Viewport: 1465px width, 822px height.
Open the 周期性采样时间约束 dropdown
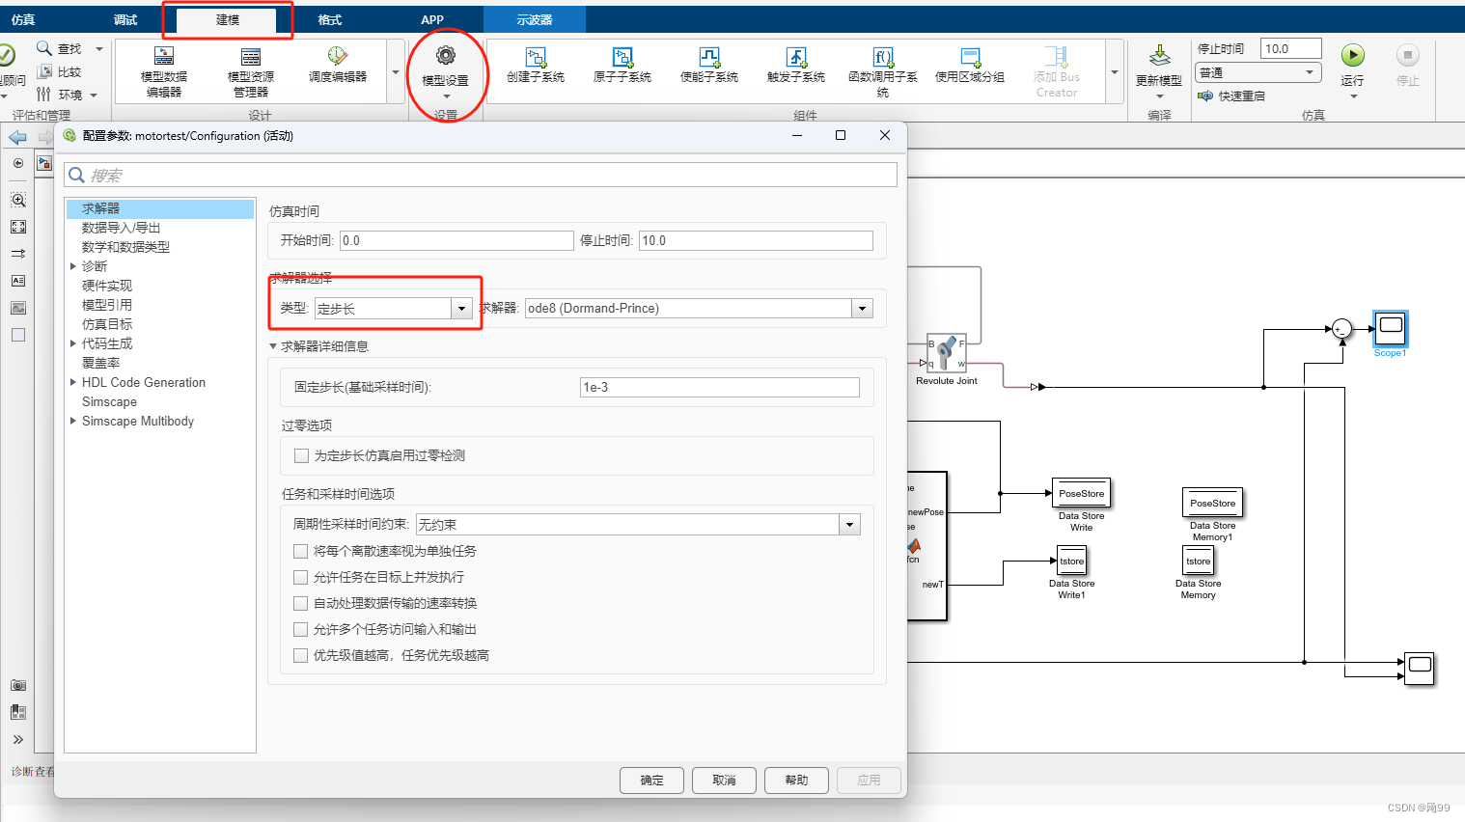847,524
